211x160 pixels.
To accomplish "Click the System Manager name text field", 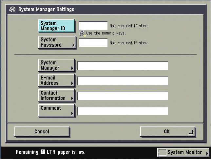I will 123,66.
